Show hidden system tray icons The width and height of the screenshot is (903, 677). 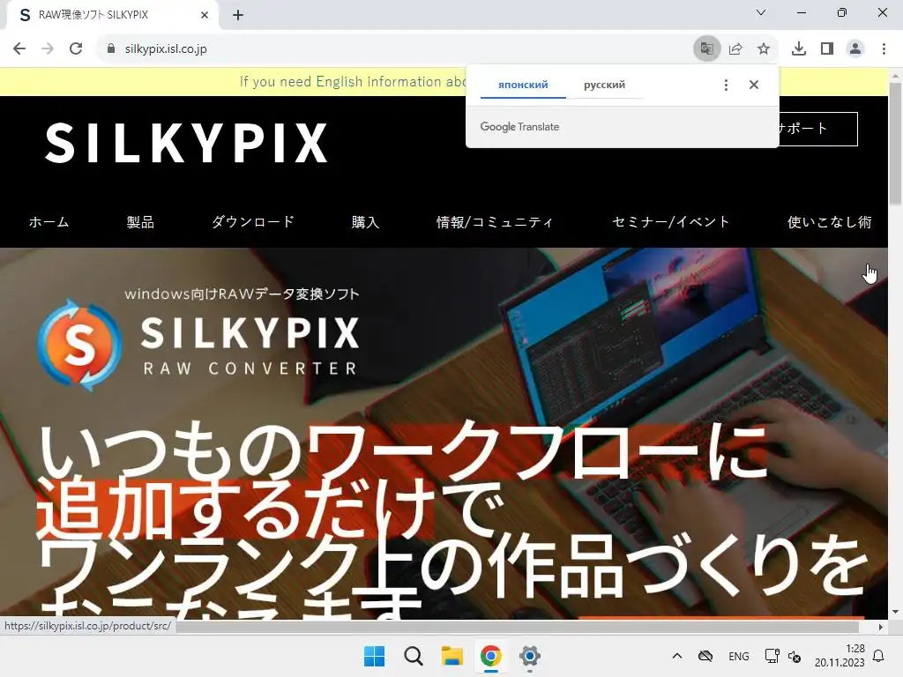tap(677, 656)
